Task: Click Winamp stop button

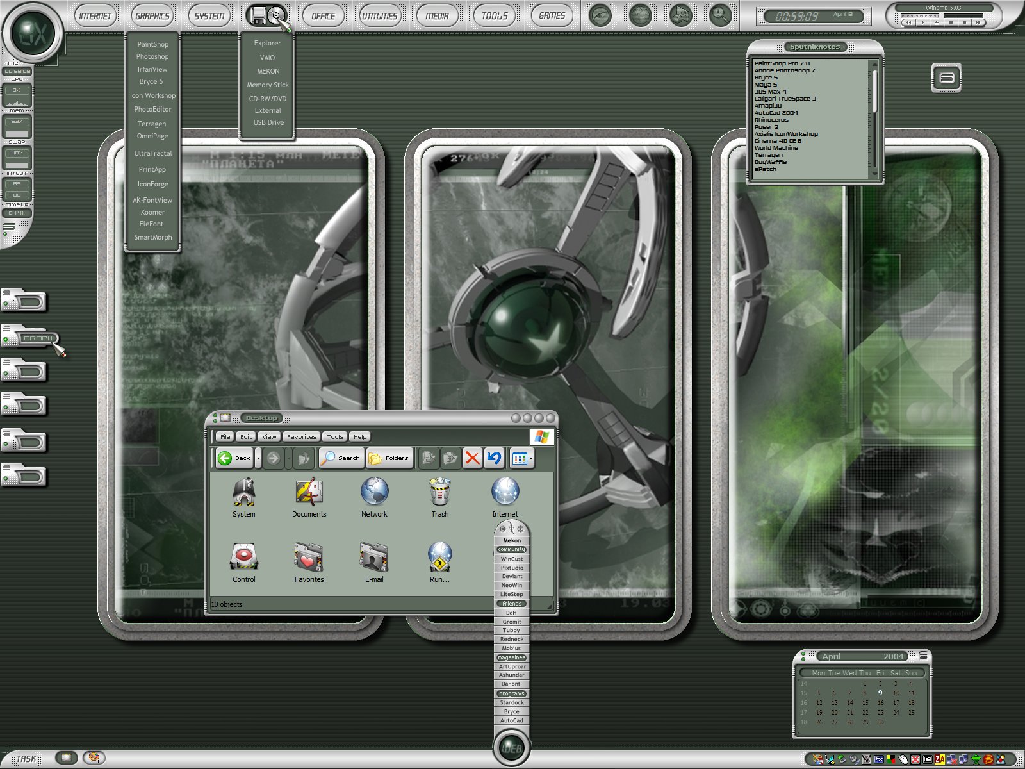Action: [x=965, y=22]
